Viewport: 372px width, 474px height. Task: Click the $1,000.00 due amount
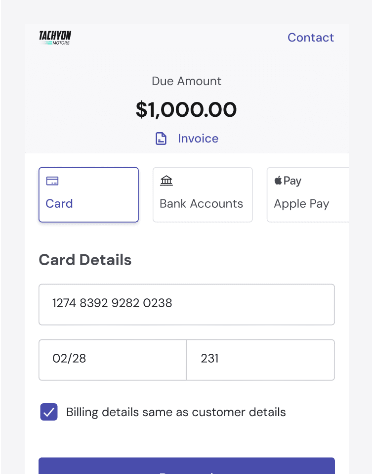[186, 110]
